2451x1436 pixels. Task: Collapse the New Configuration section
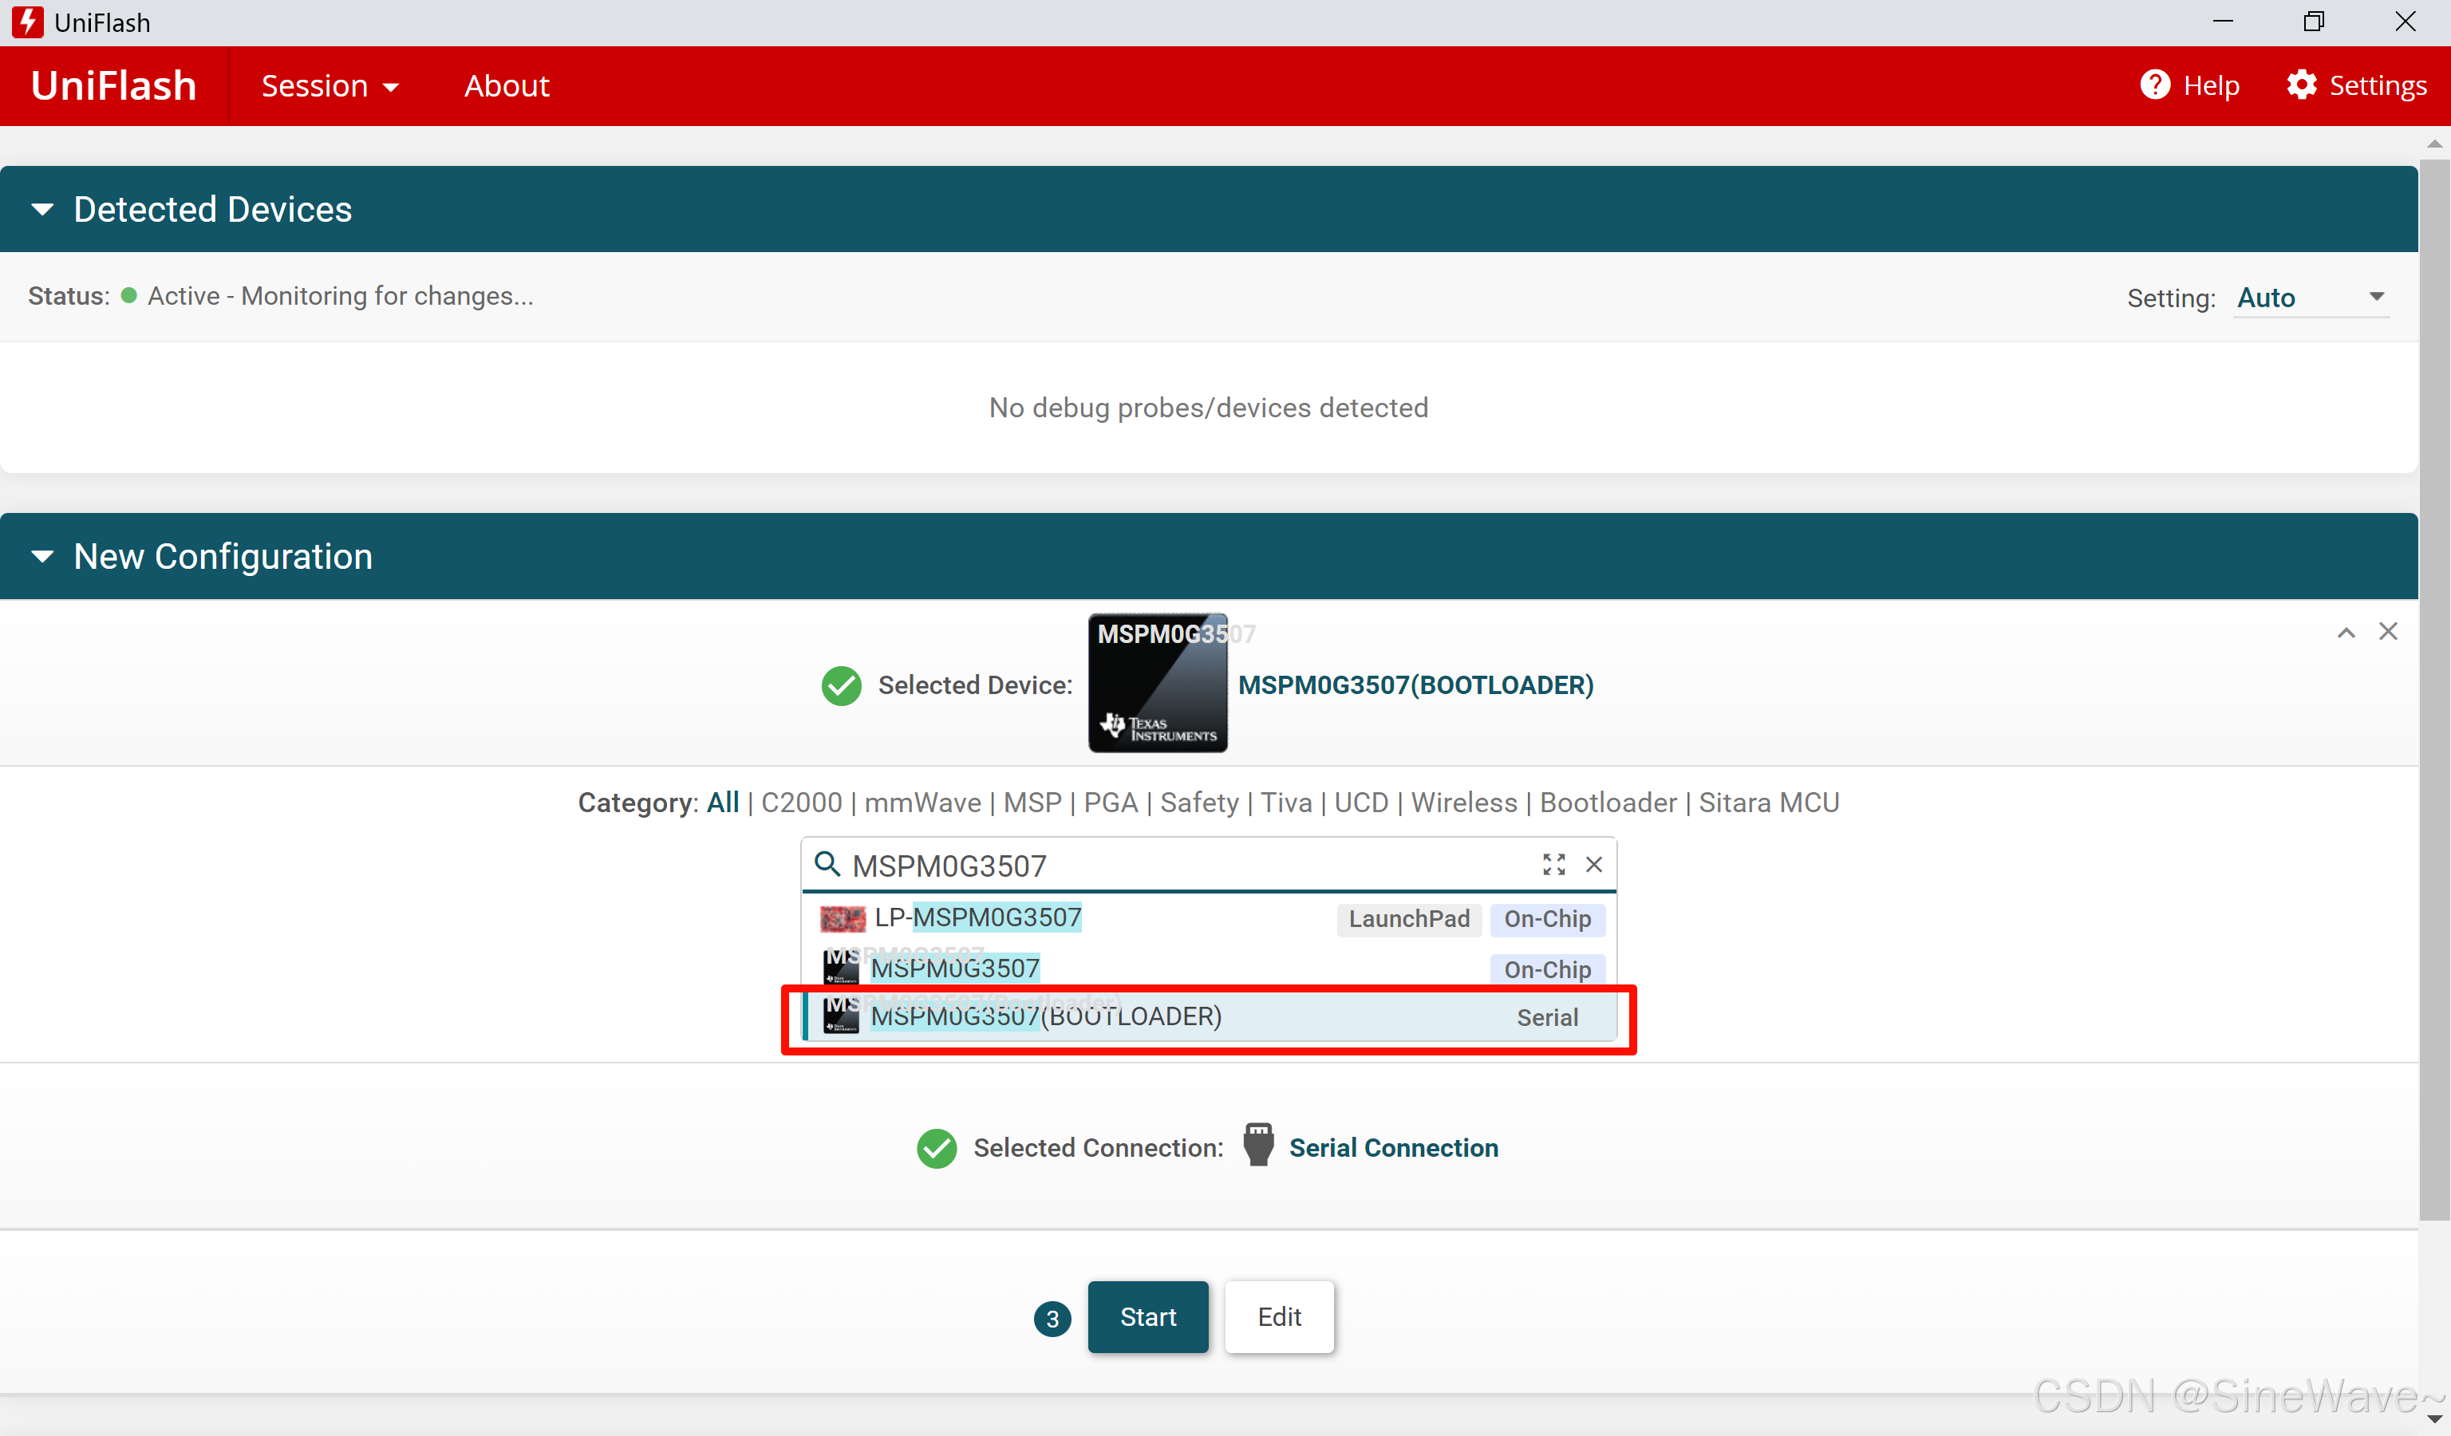point(43,556)
